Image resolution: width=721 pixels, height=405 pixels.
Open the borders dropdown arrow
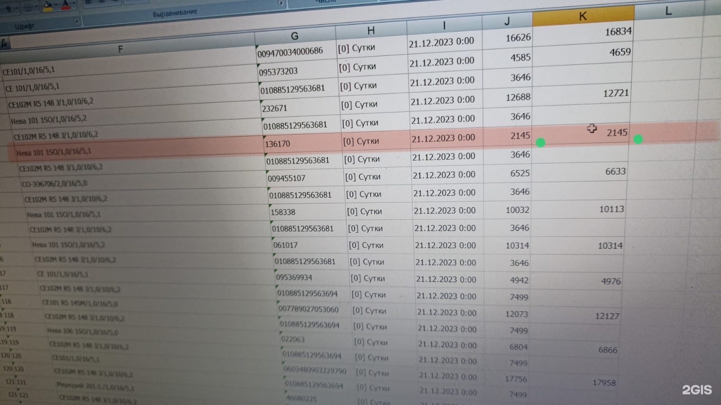37,6
